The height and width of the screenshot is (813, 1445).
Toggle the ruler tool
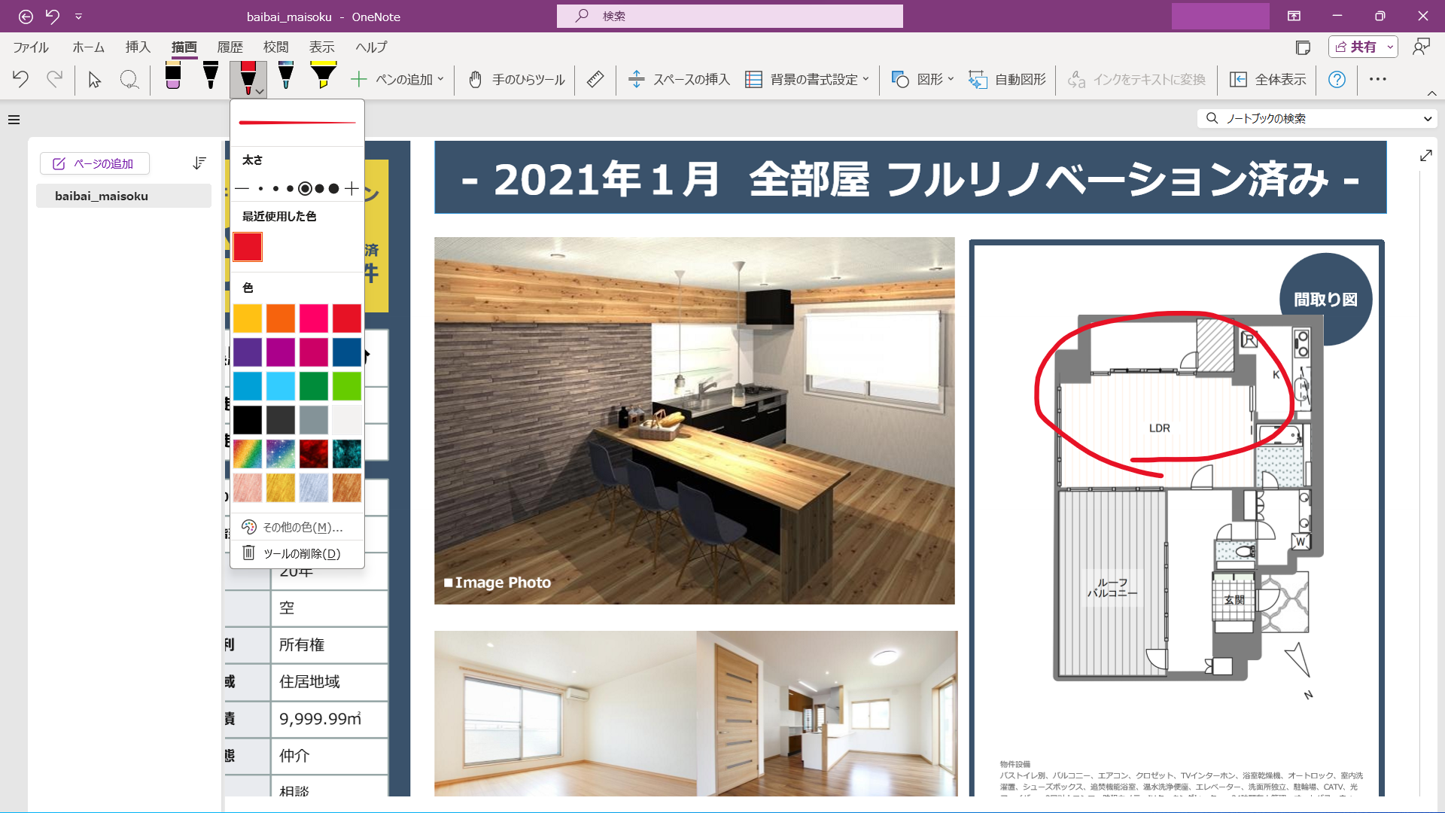pyautogui.click(x=595, y=79)
